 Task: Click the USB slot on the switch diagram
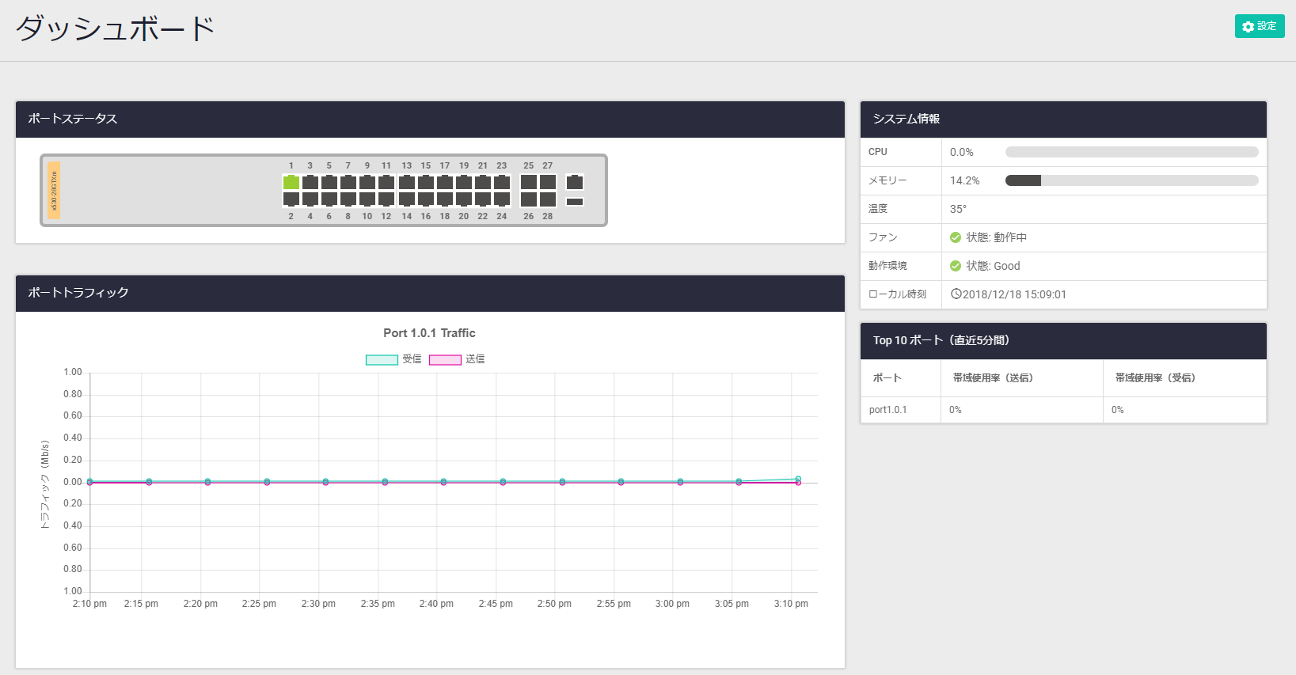pyautogui.click(x=575, y=202)
